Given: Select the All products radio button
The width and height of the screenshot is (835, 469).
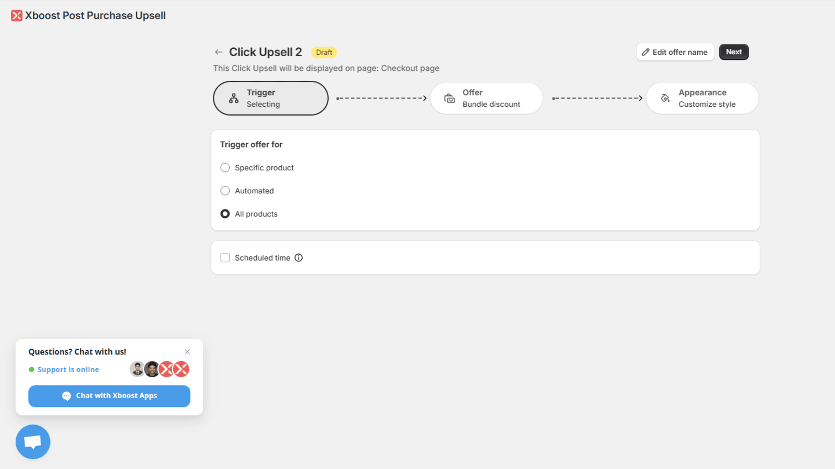Looking at the screenshot, I should tap(225, 214).
